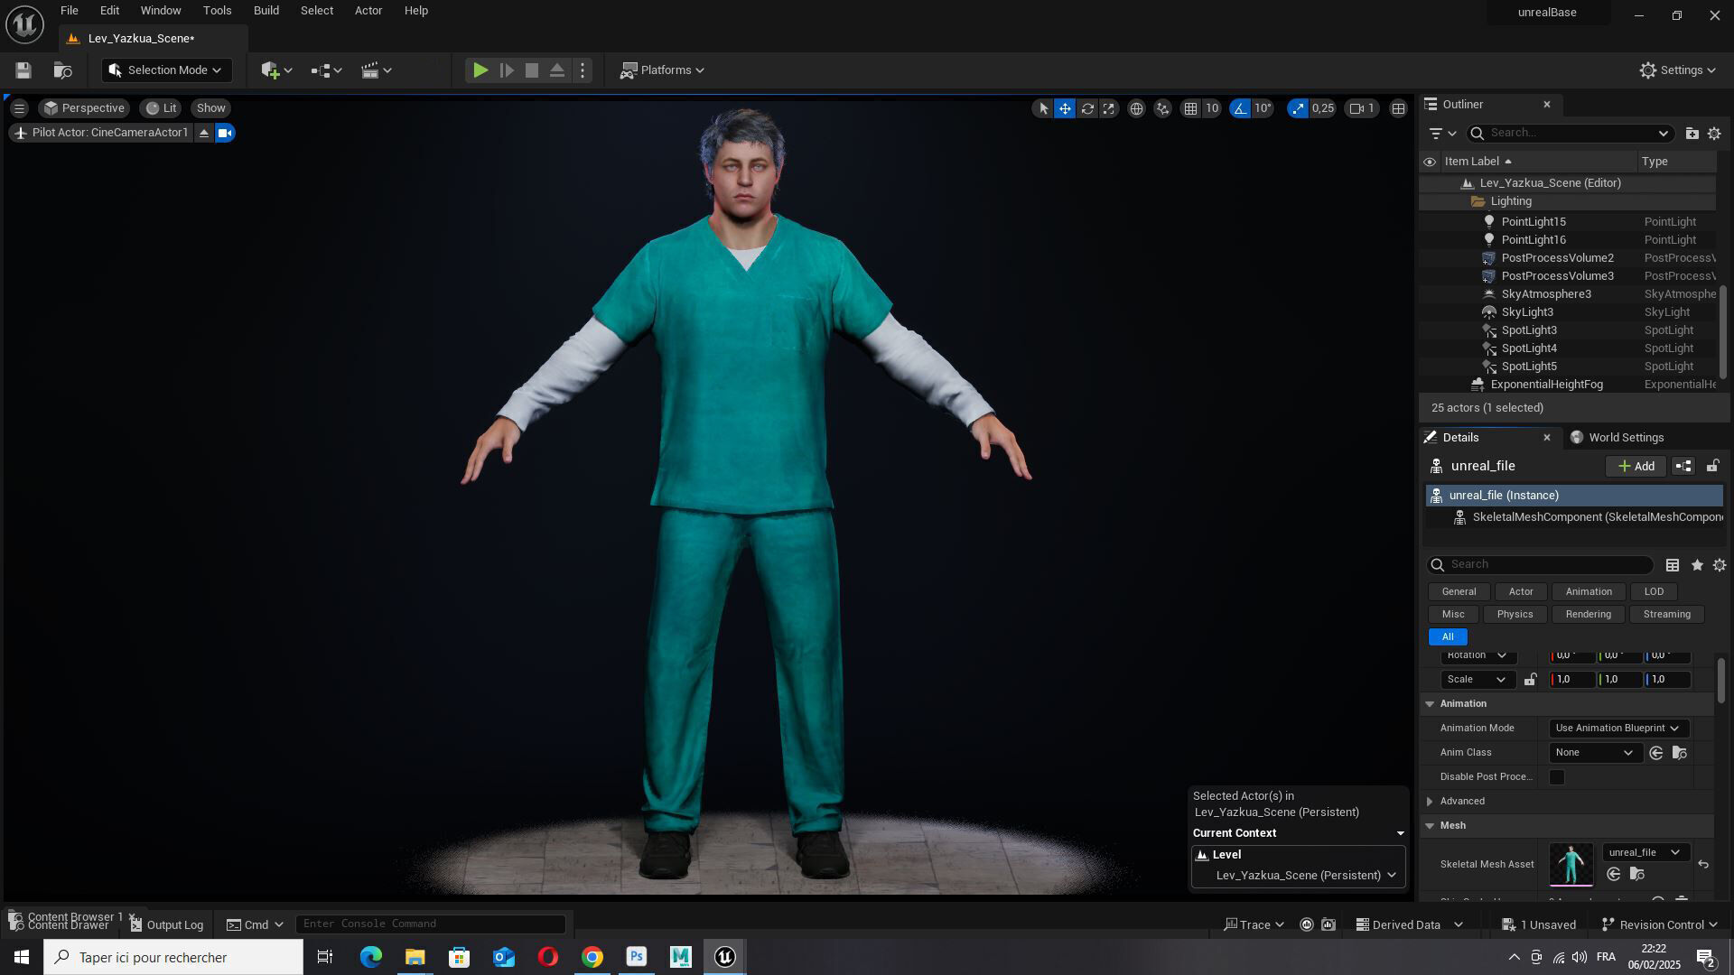
Task: Toggle the Details panel lock icon
Action: (x=1712, y=466)
